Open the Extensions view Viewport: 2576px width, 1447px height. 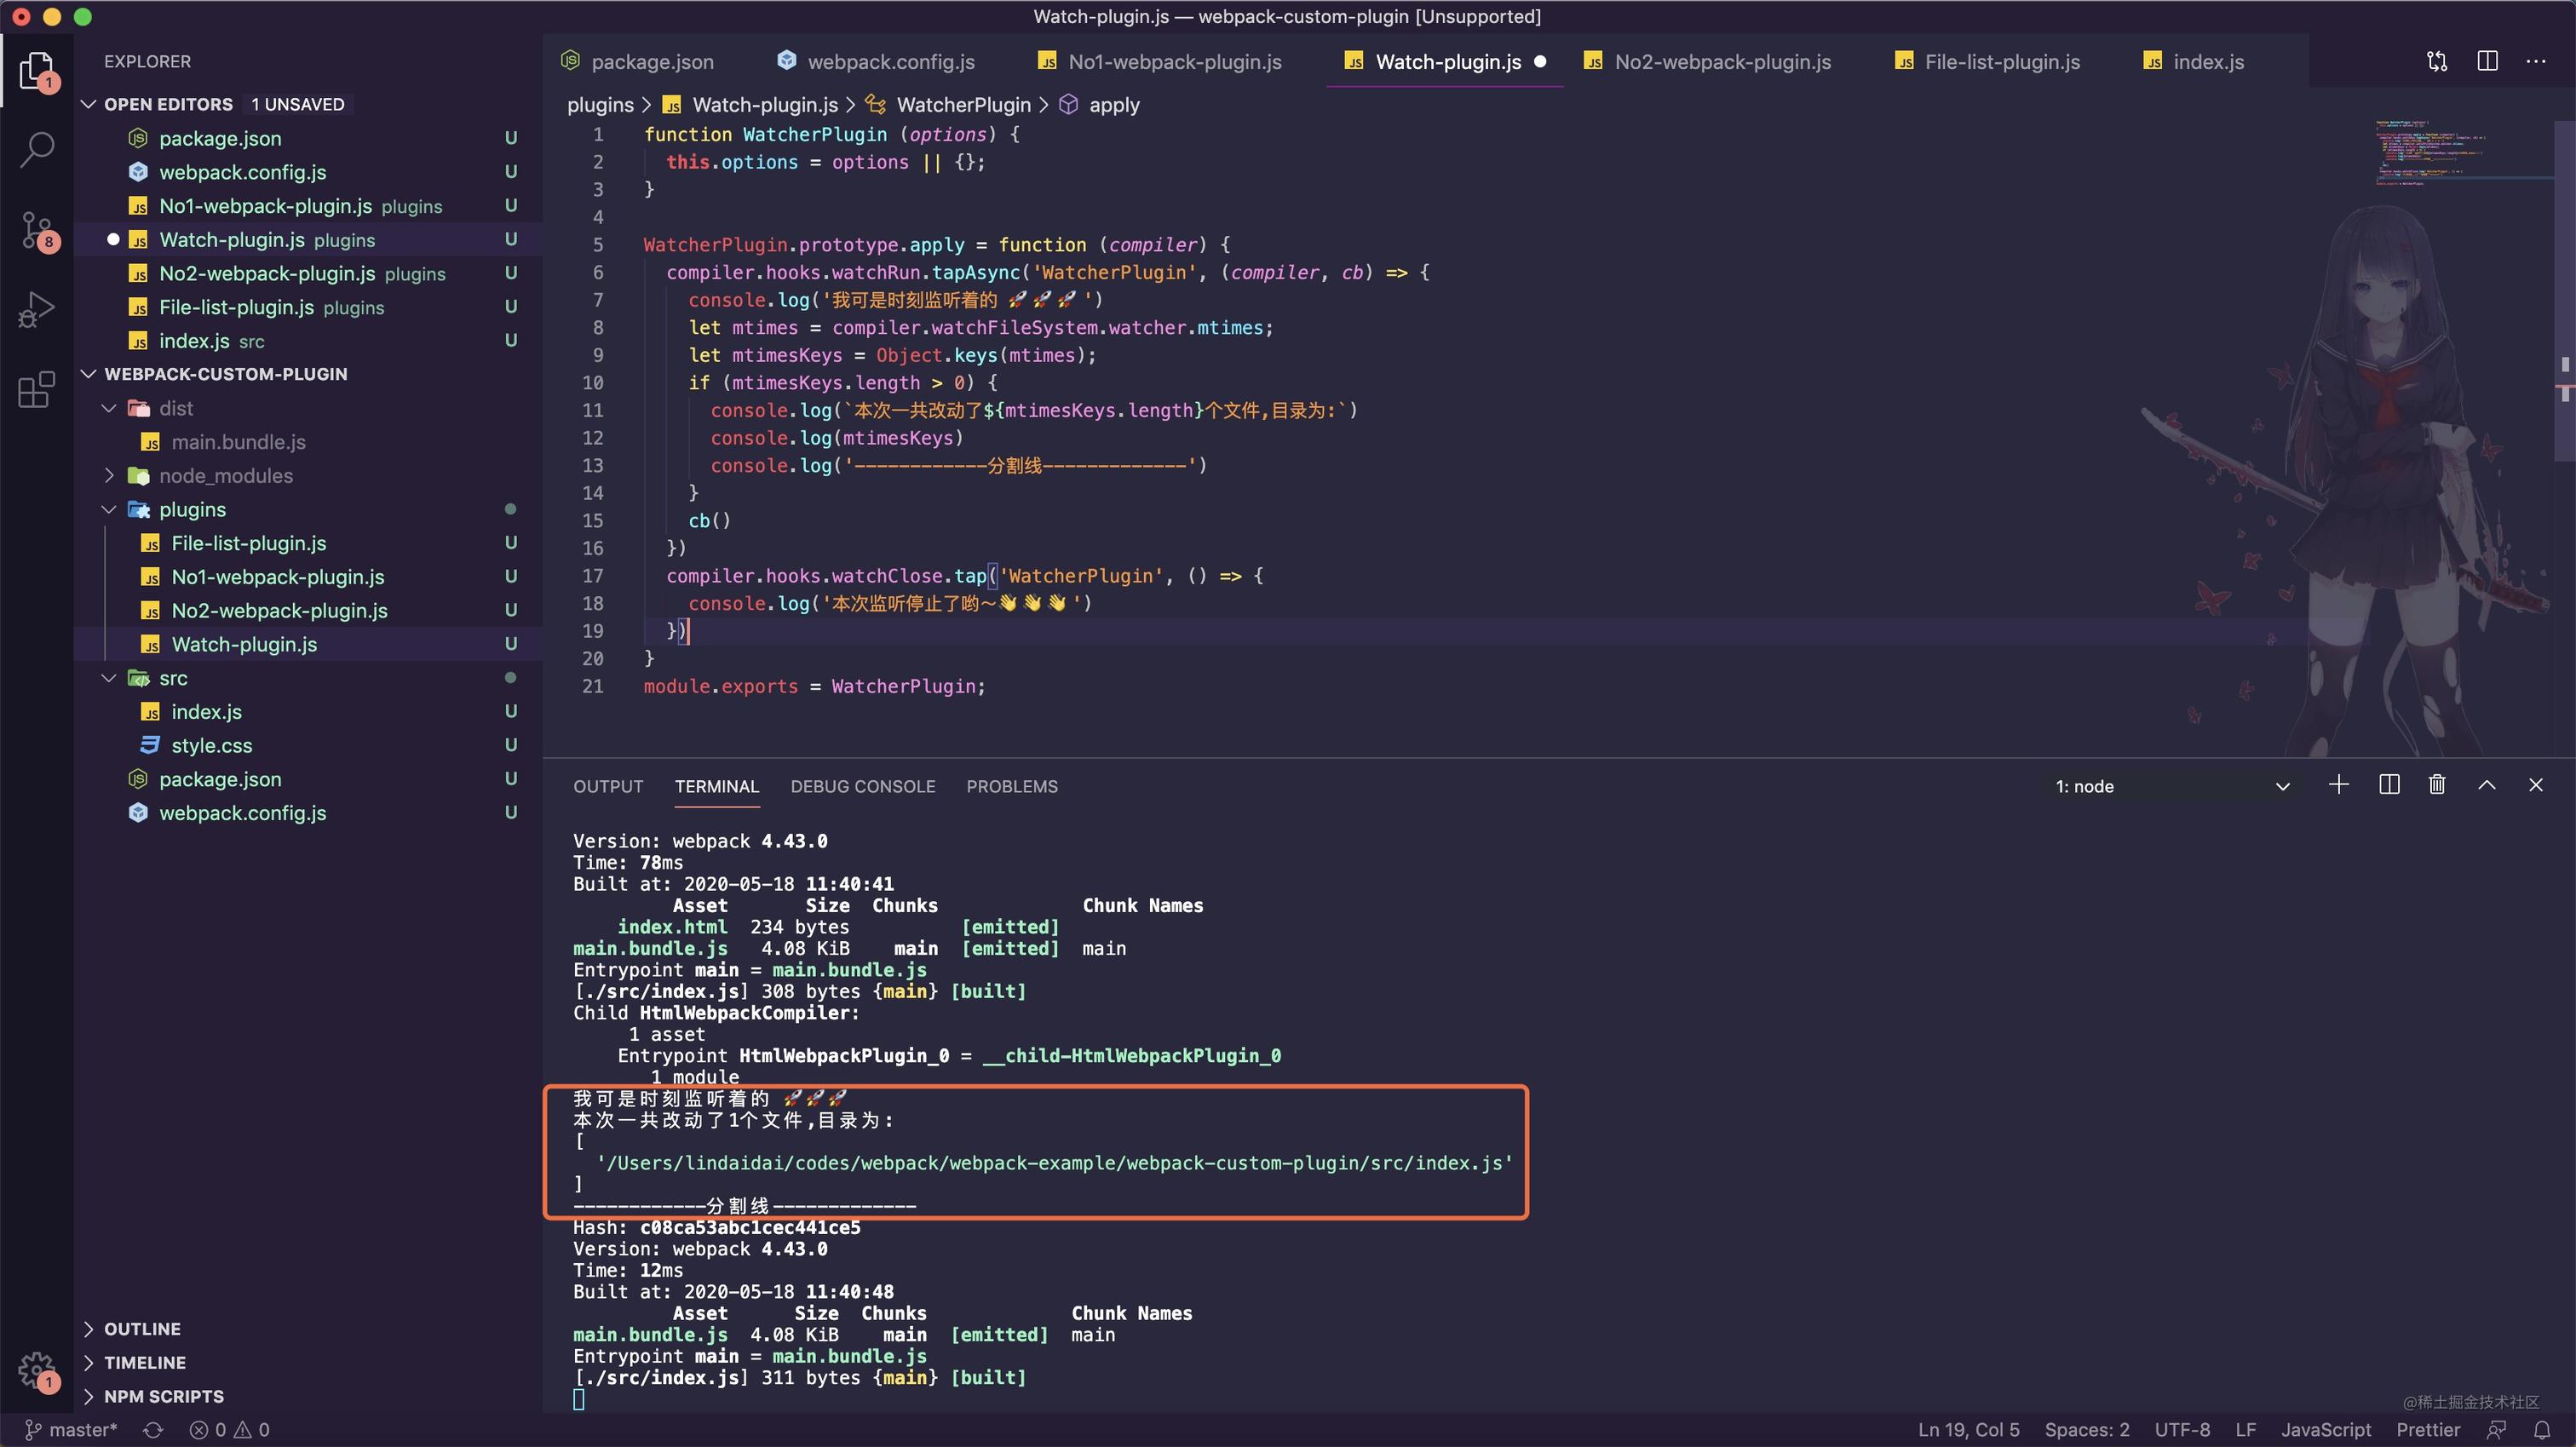pyautogui.click(x=37, y=389)
